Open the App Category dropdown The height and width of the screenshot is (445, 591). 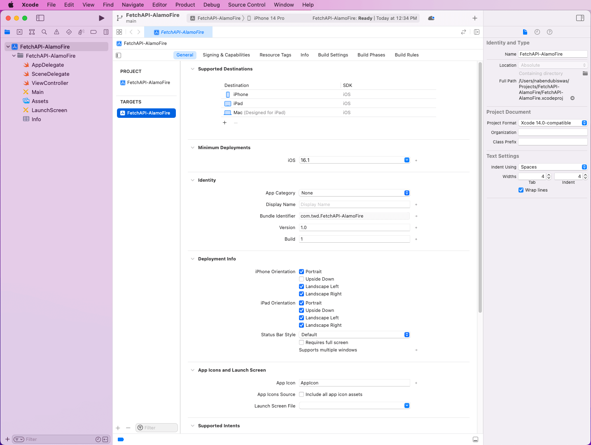(354, 193)
